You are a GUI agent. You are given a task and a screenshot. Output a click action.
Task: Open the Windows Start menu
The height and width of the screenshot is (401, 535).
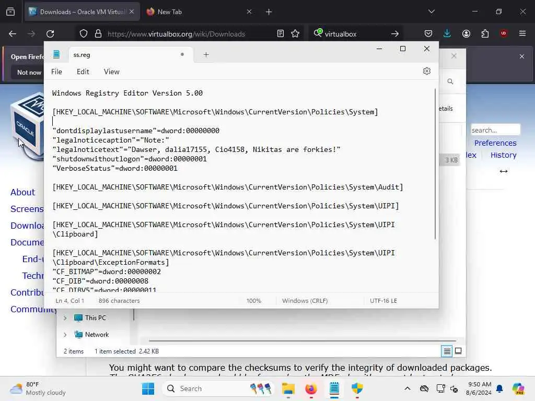pyautogui.click(x=148, y=388)
